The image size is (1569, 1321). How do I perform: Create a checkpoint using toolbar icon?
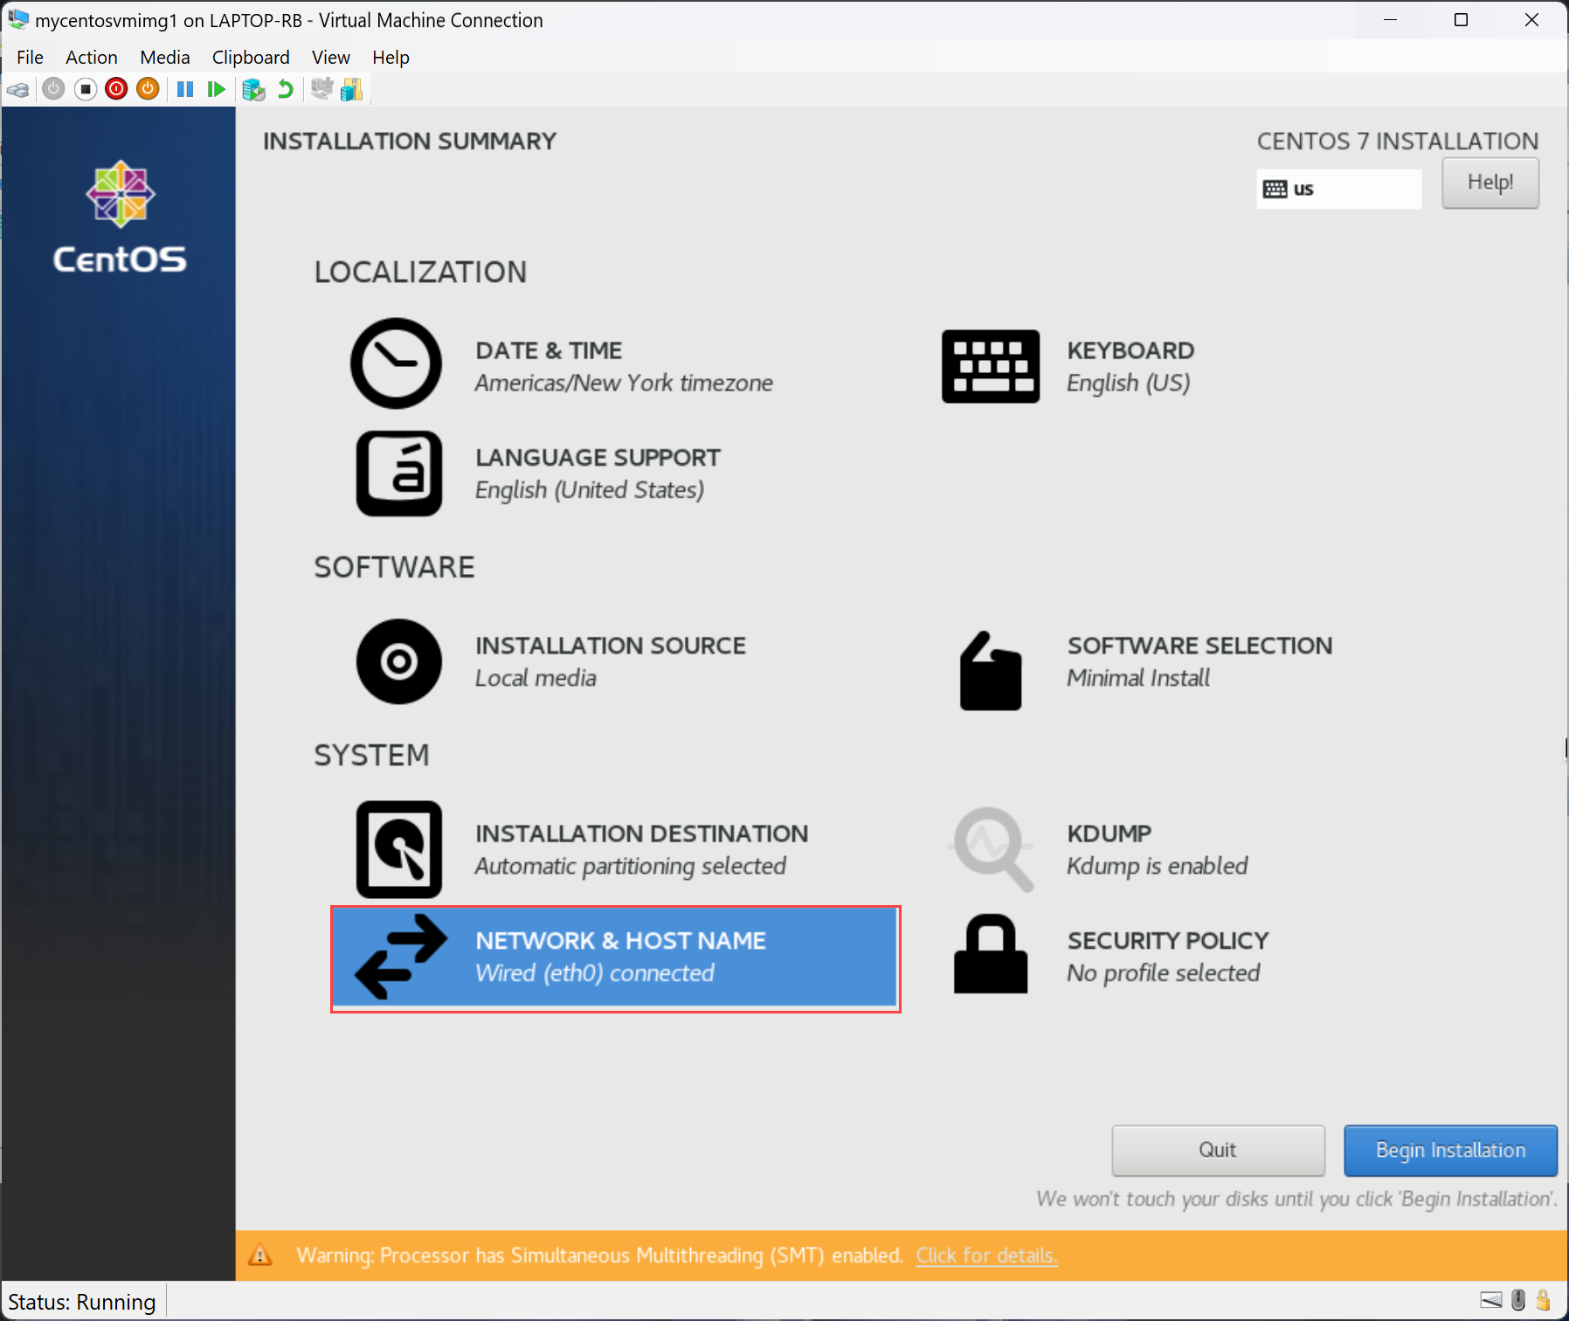253,89
